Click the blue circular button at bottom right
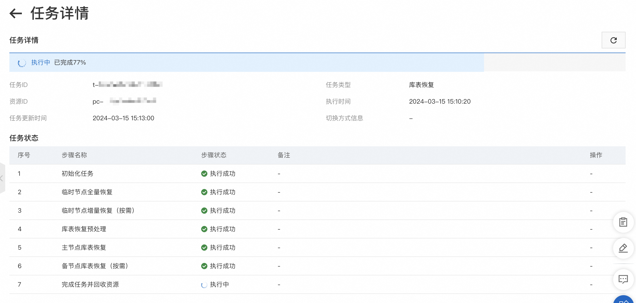636x303 pixels. tap(624, 300)
